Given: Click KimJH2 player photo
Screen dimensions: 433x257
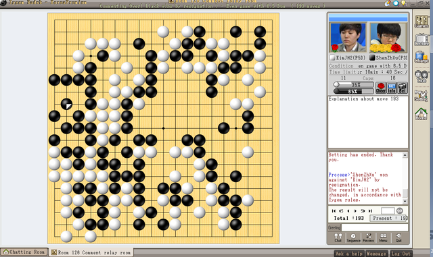Looking at the screenshot, I should pos(348,38).
